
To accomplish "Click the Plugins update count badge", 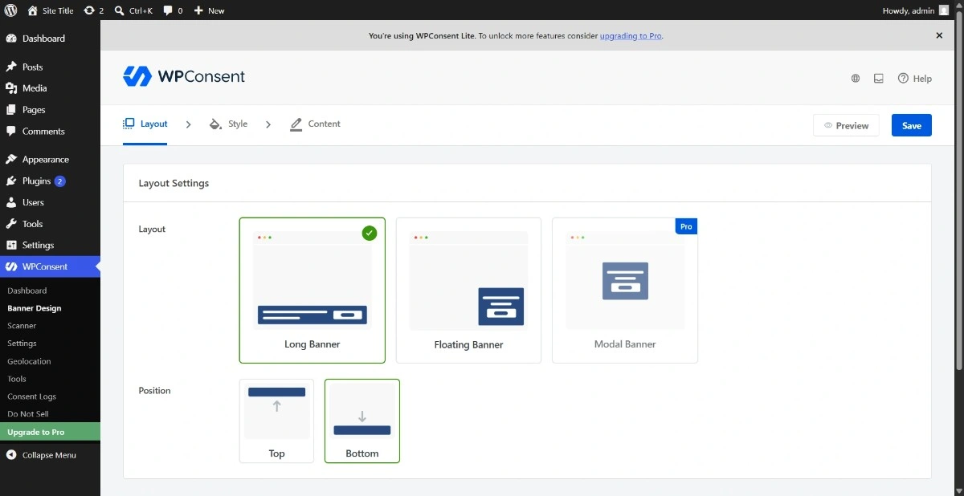I will 60,181.
